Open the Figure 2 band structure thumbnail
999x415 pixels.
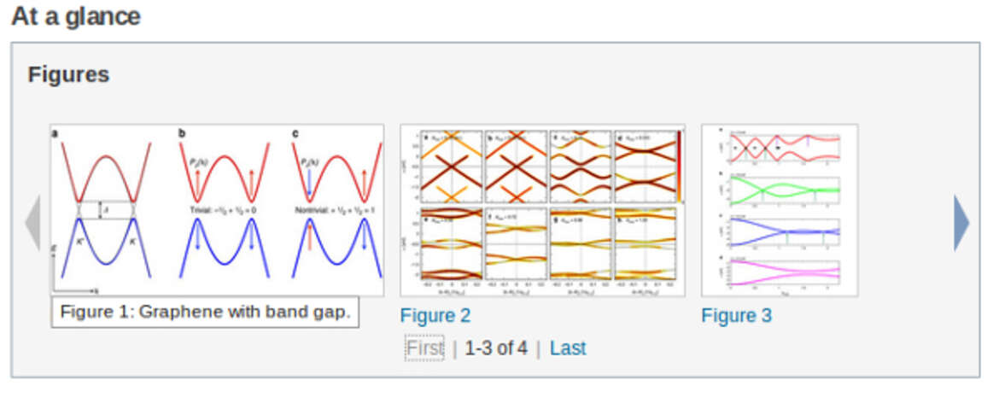pyautogui.click(x=542, y=210)
